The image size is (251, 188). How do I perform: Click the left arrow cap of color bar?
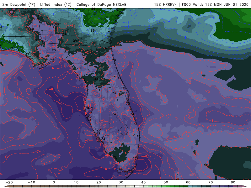[x=7, y=186]
